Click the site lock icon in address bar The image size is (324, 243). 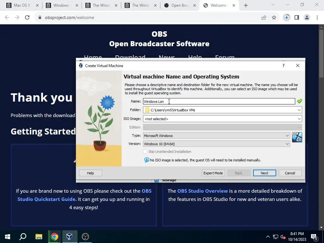40,18
